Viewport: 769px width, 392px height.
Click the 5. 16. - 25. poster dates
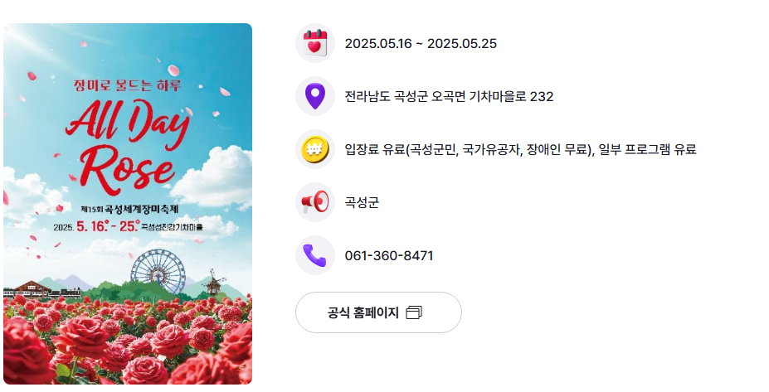point(108,226)
